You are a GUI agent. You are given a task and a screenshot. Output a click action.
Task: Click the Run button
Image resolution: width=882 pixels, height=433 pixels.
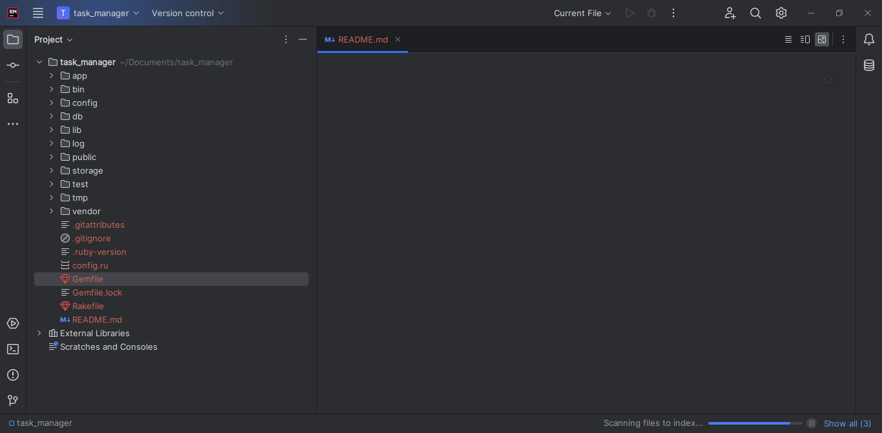(630, 13)
